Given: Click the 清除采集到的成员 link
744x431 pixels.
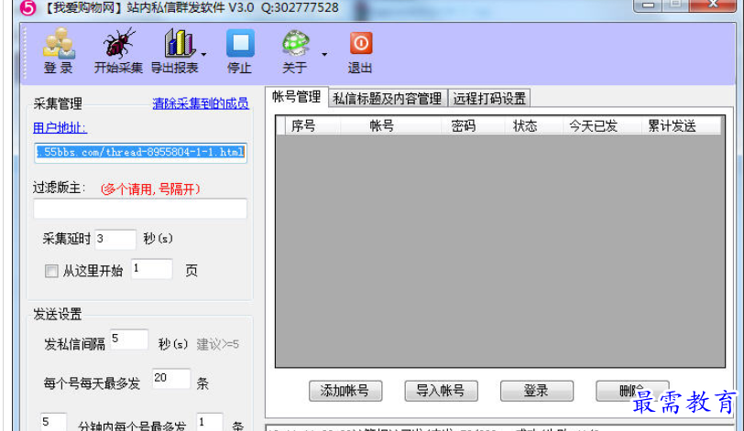Looking at the screenshot, I should [201, 103].
